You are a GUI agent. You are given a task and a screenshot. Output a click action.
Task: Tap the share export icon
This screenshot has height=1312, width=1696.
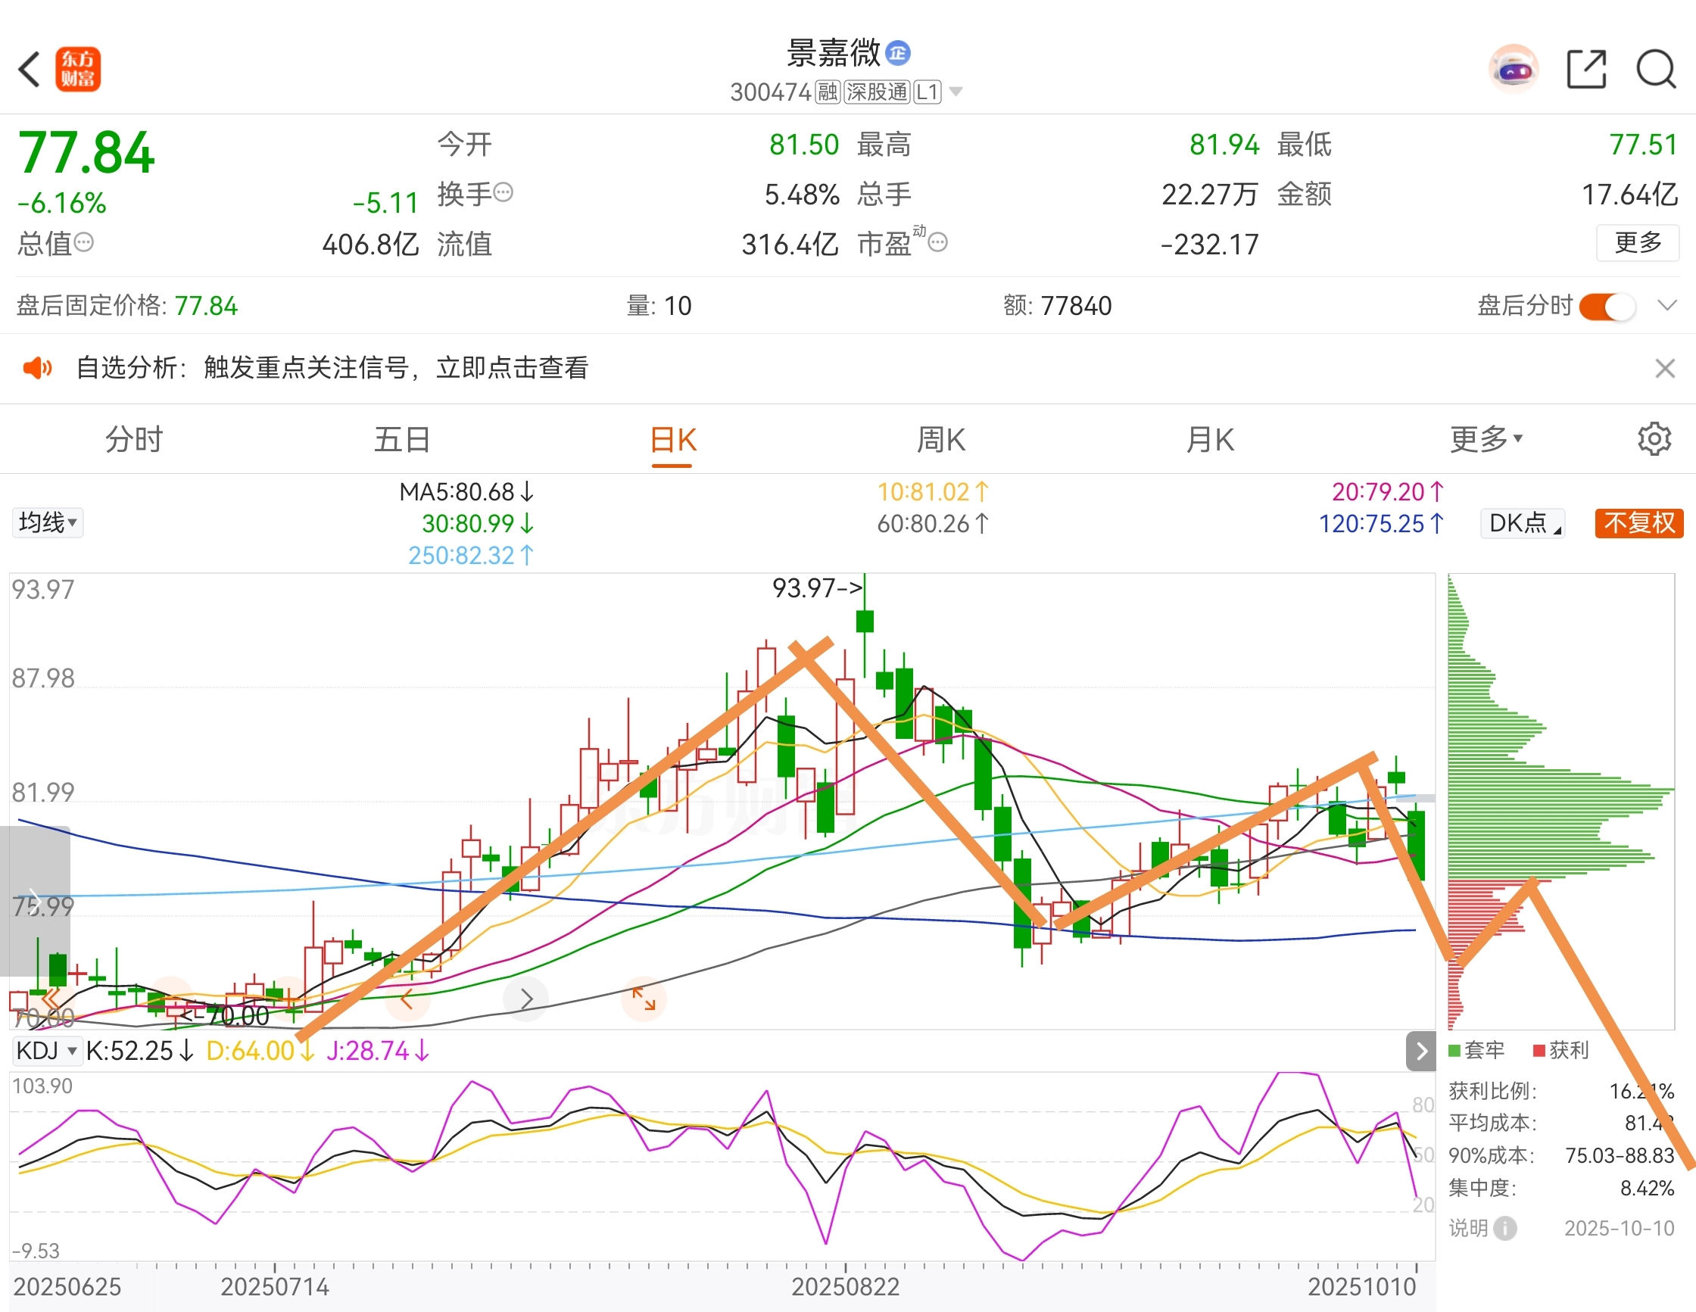click(1585, 70)
